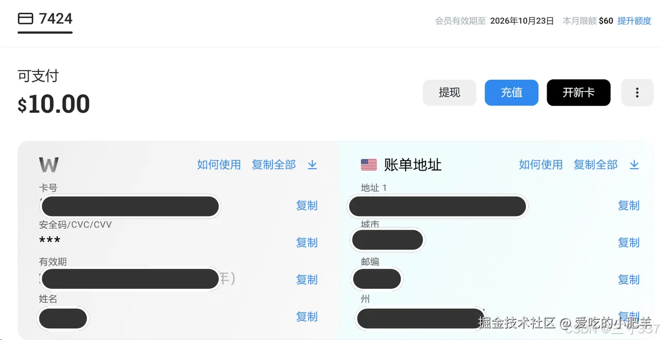662x340 pixels.
Task: Click the 提现 withdraw button
Action: (449, 92)
